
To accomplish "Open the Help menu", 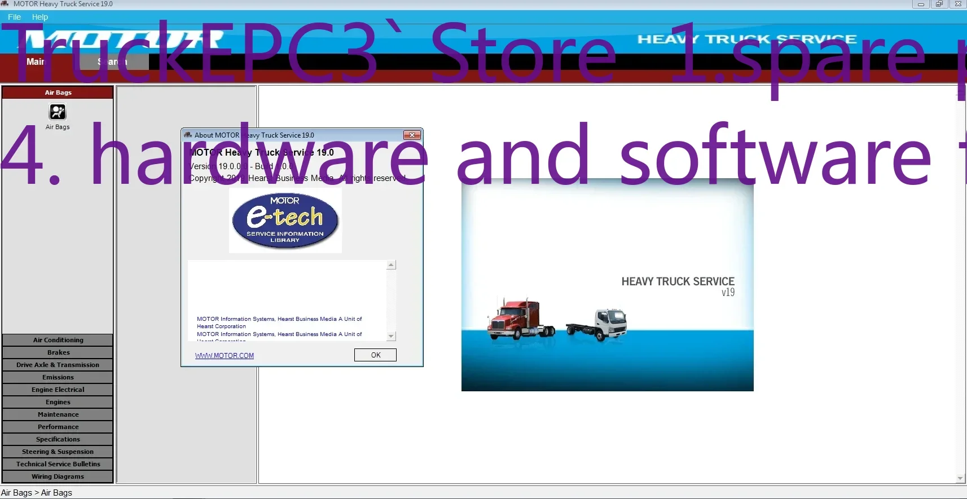I will pos(40,17).
